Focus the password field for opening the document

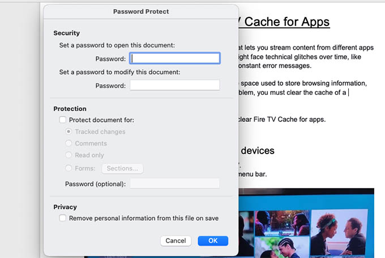(174, 58)
